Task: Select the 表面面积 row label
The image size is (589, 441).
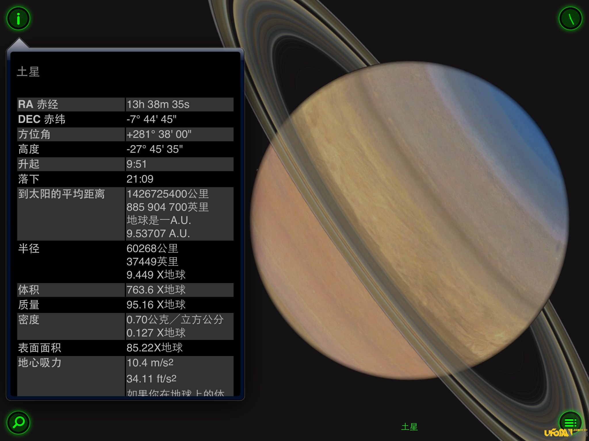Action: point(40,348)
